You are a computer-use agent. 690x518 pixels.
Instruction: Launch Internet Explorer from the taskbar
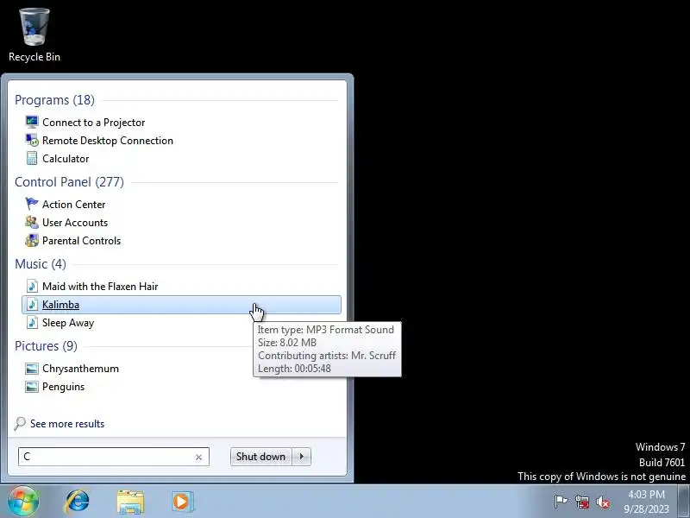click(x=78, y=502)
